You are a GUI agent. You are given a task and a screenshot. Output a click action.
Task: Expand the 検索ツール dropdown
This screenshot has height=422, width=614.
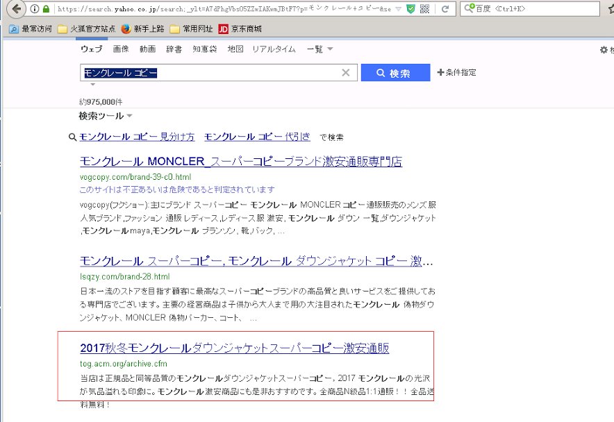(106, 116)
